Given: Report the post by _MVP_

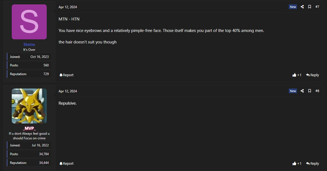Looking at the screenshot, I should [66, 163].
